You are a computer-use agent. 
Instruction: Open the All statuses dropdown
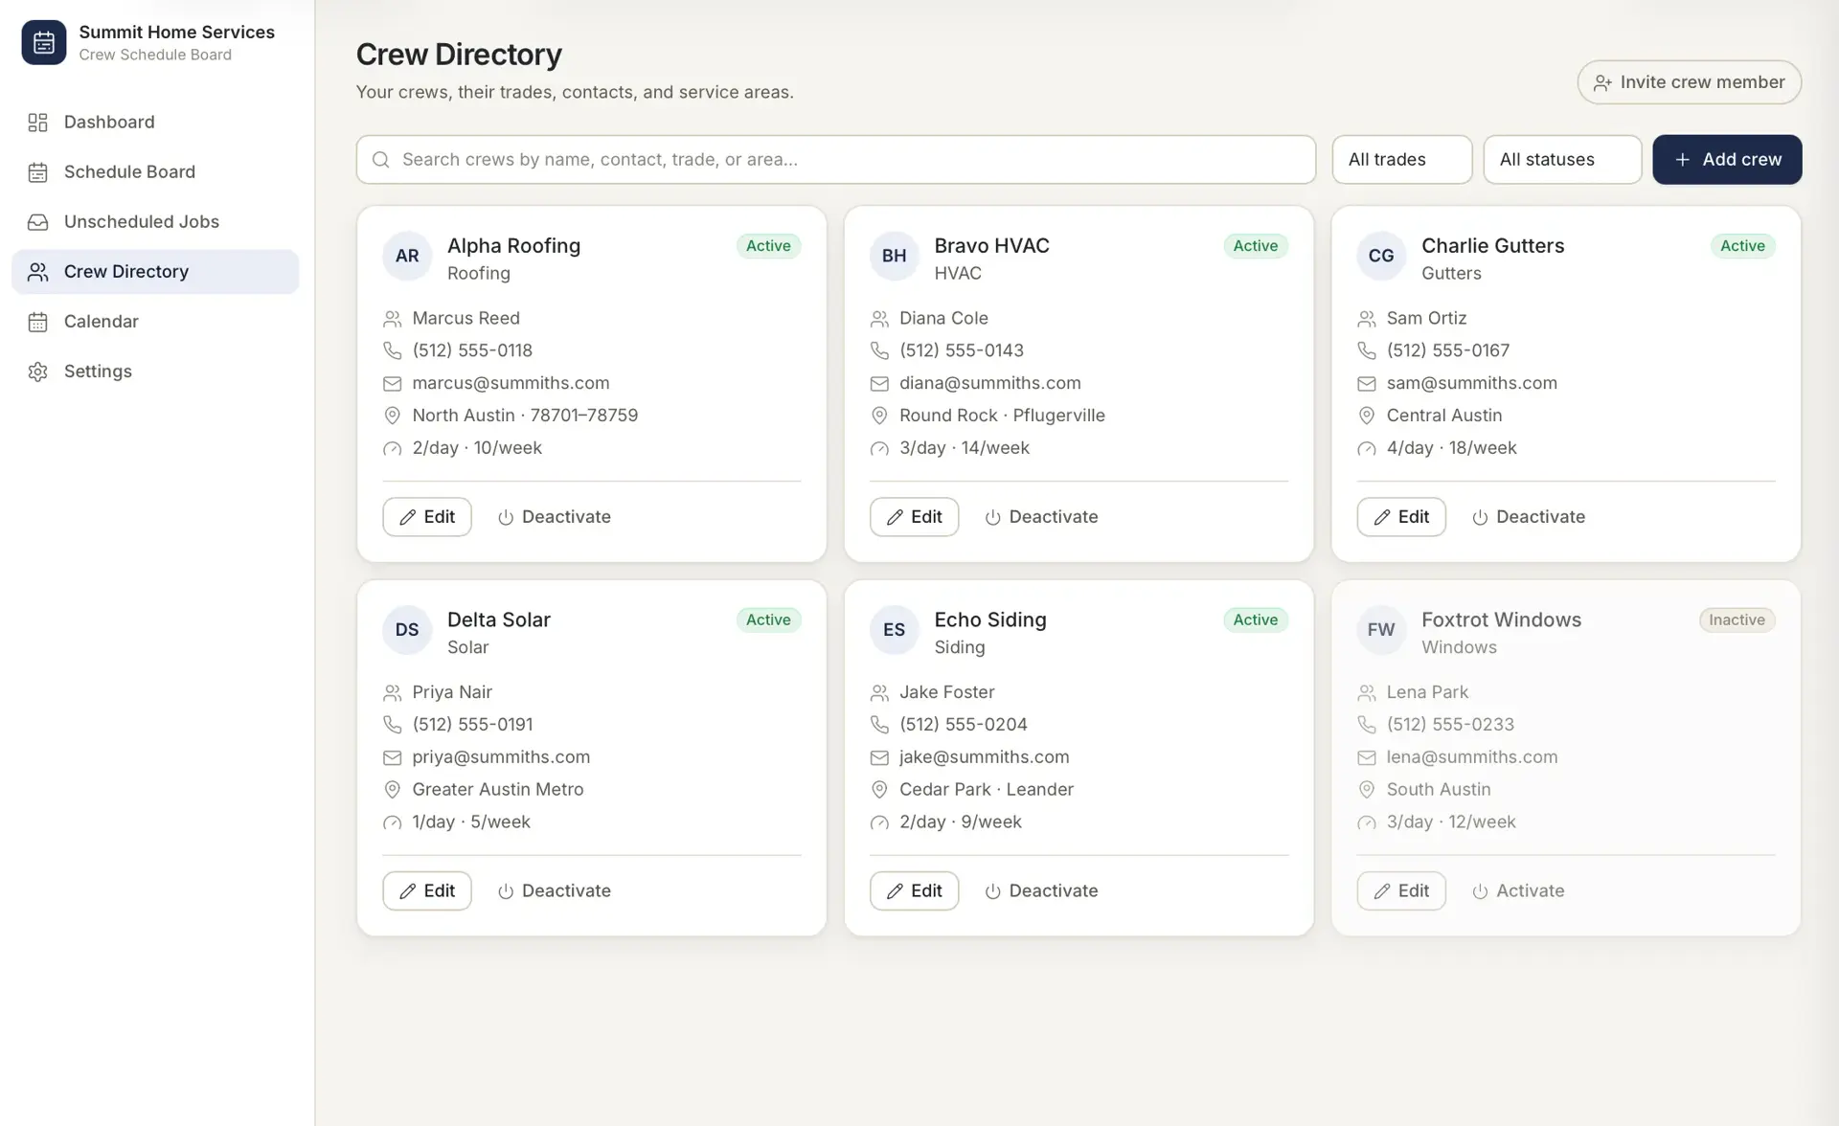coord(1562,159)
